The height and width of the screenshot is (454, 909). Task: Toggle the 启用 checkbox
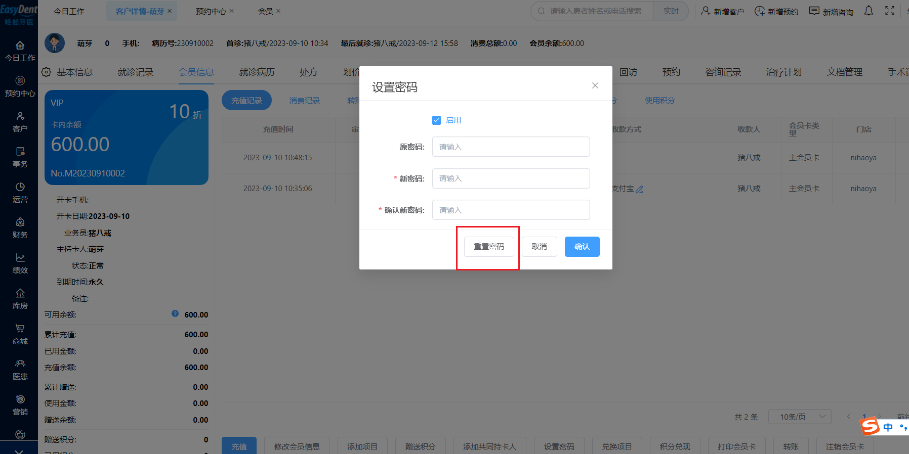coord(436,120)
